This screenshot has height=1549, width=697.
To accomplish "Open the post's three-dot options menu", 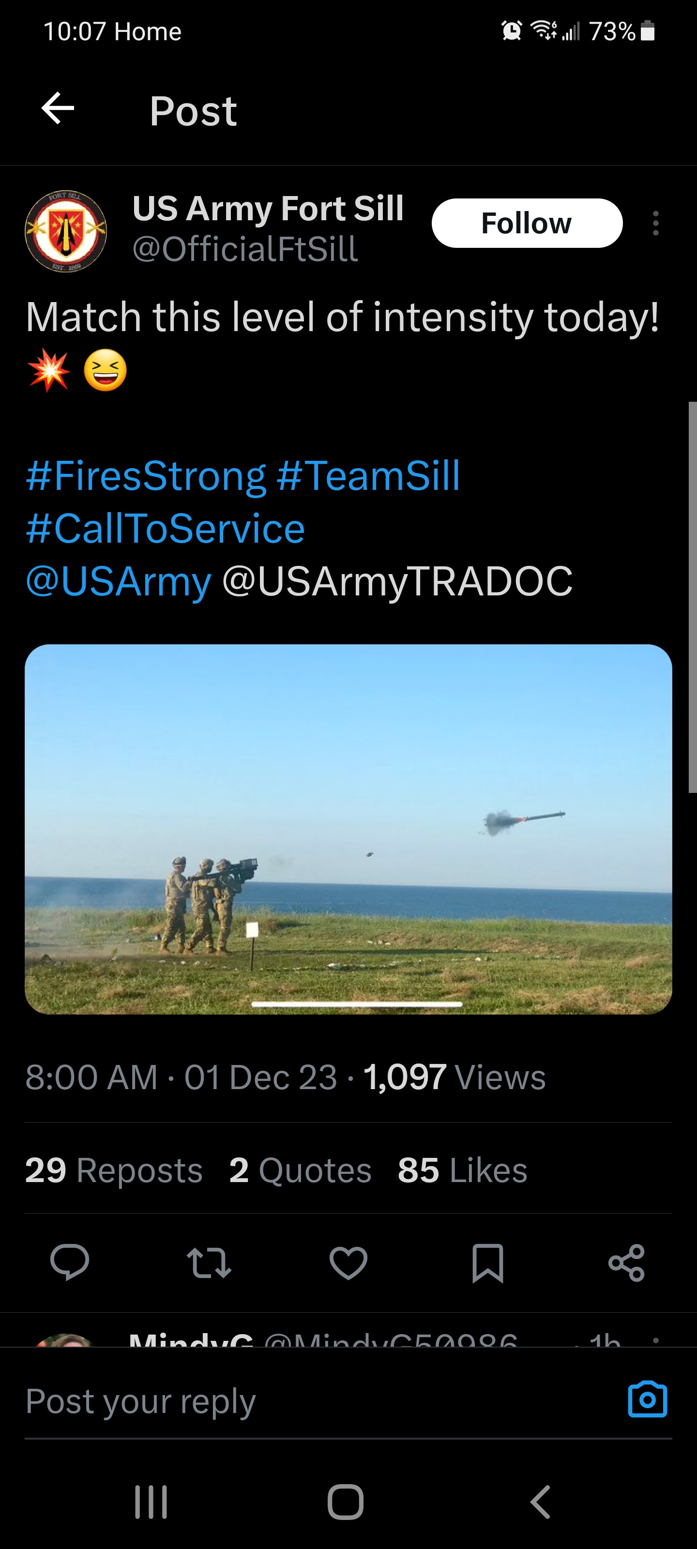I will [655, 223].
